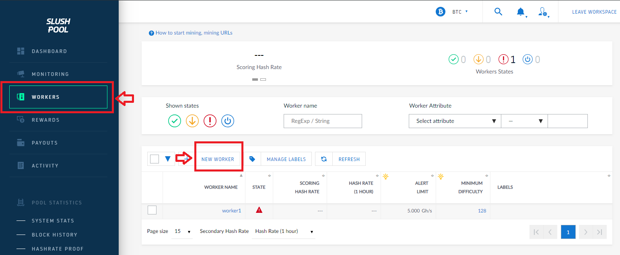The width and height of the screenshot is (620, 255).
Task: Click the Bitcoin coin icon
Action: [x=441, y=12]
